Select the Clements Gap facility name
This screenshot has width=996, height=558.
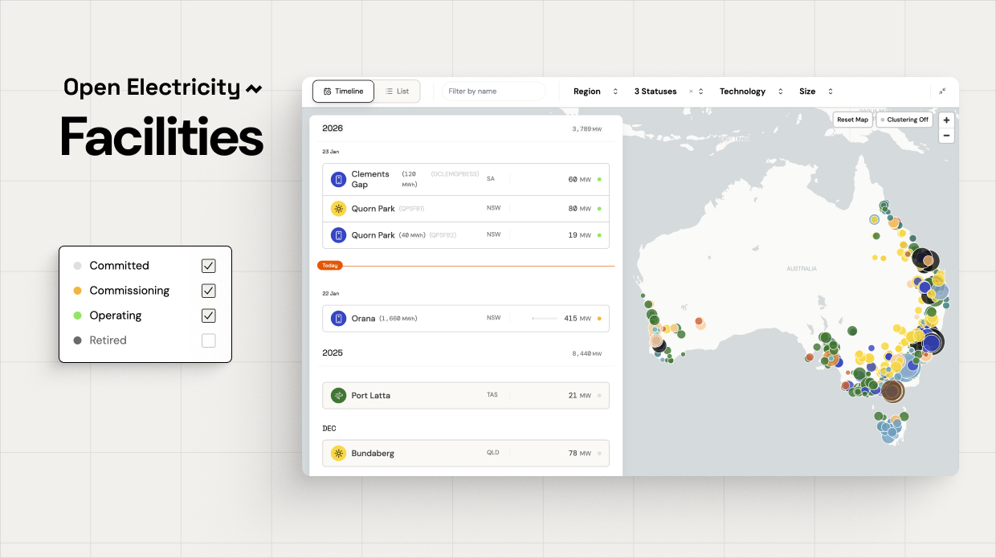coord(370,179)
